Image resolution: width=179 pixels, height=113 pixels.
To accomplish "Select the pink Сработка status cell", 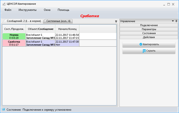I will (x=14, y=43).
